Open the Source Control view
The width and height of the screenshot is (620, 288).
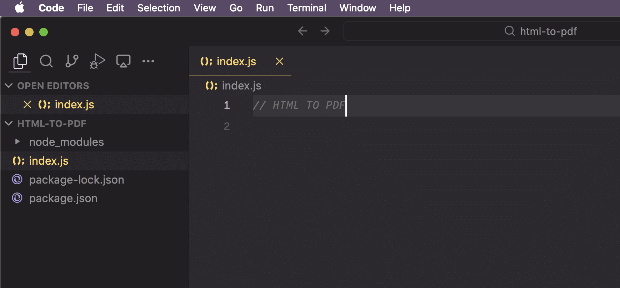click(x=72, y=61)
